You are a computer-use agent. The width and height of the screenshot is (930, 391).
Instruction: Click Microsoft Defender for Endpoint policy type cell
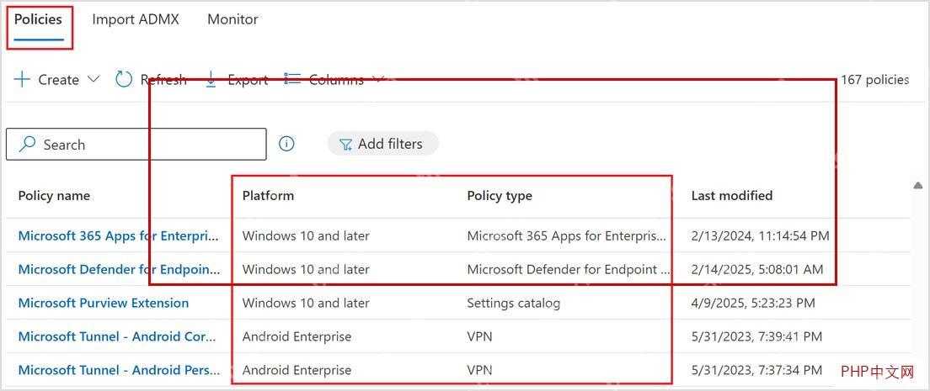[x=569, y=270]
